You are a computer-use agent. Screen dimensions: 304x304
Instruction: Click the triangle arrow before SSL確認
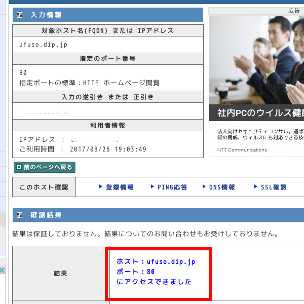click(256, 187)
